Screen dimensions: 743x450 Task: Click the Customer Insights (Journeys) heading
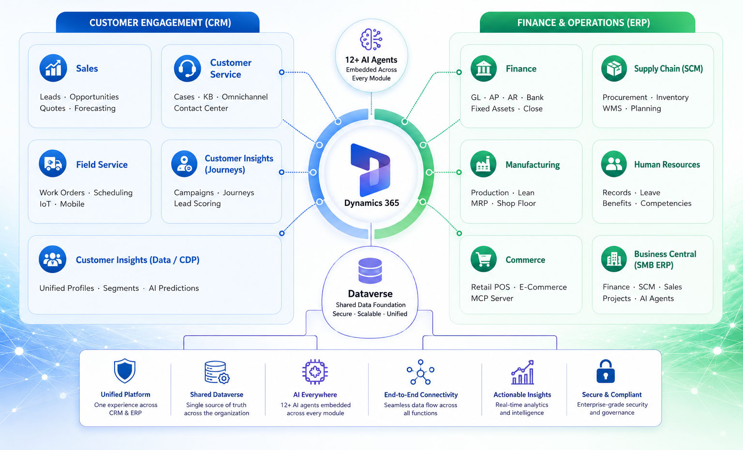tap(239, 164)
